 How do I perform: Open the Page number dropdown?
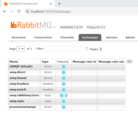(x=21, y=49)
